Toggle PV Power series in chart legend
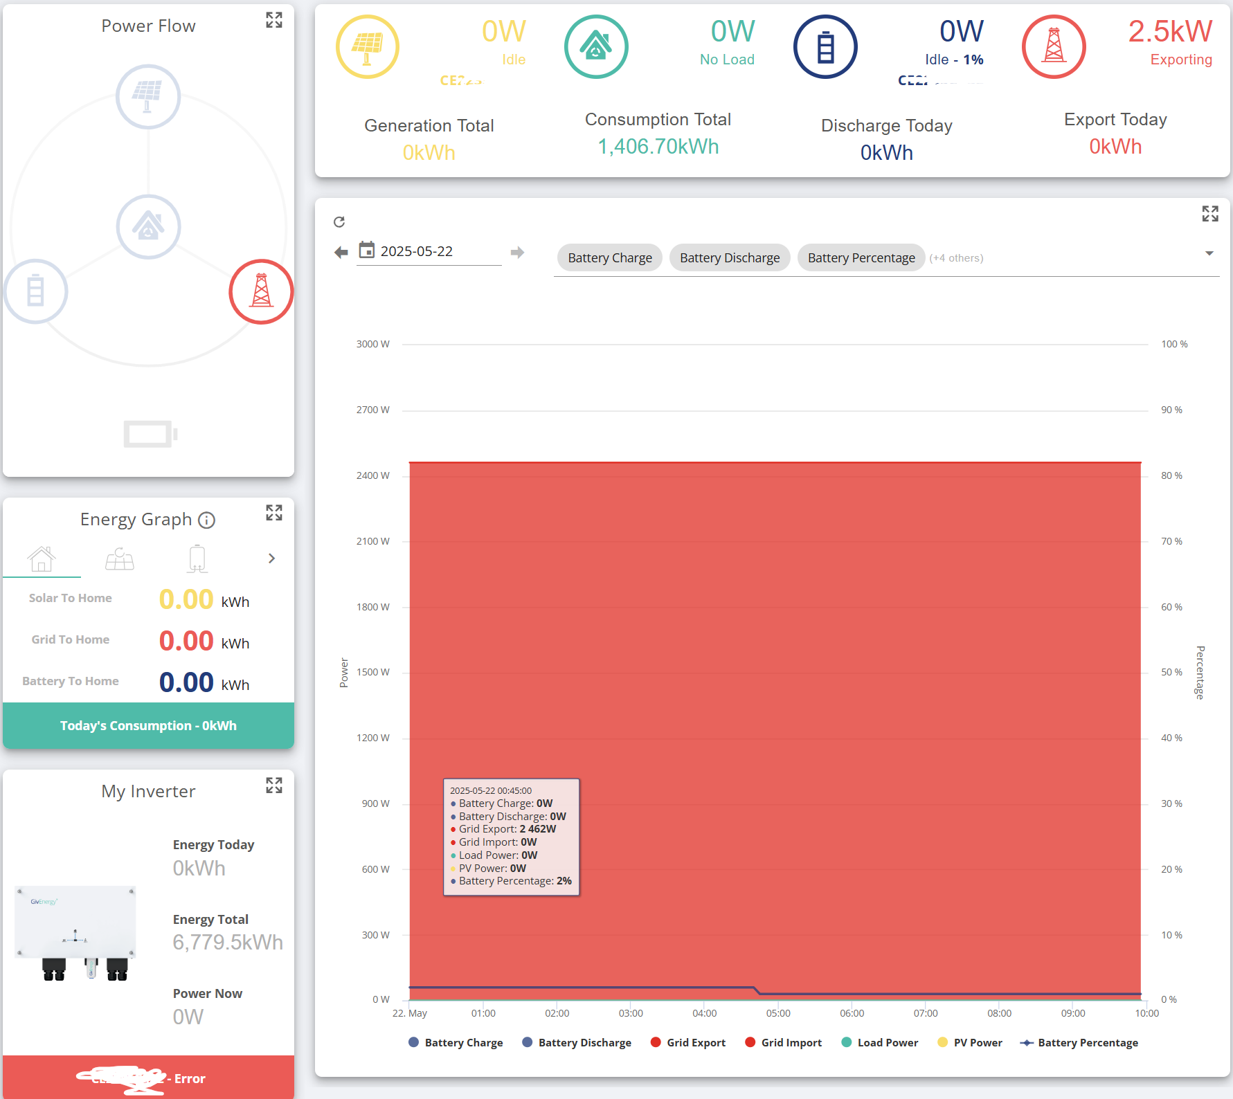The width and height of the screenshot is (1233, 1099). tap(969, 1042)
